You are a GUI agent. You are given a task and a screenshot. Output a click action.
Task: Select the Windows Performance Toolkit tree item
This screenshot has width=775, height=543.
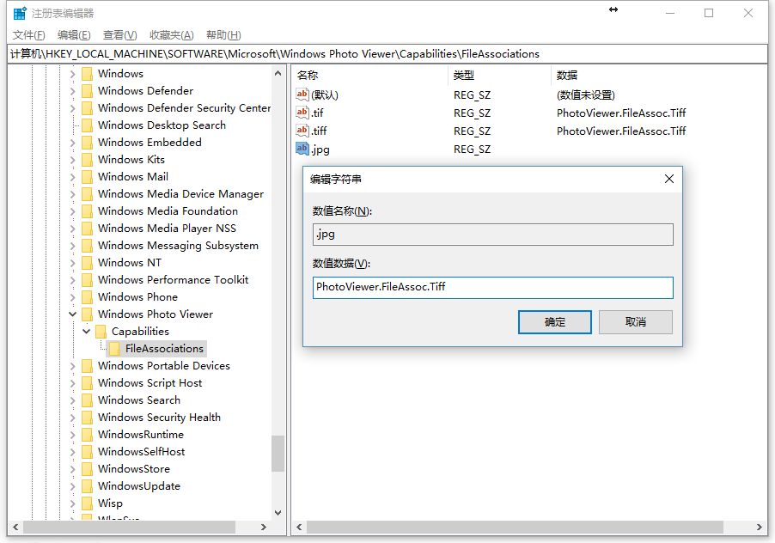click(173, 280)
